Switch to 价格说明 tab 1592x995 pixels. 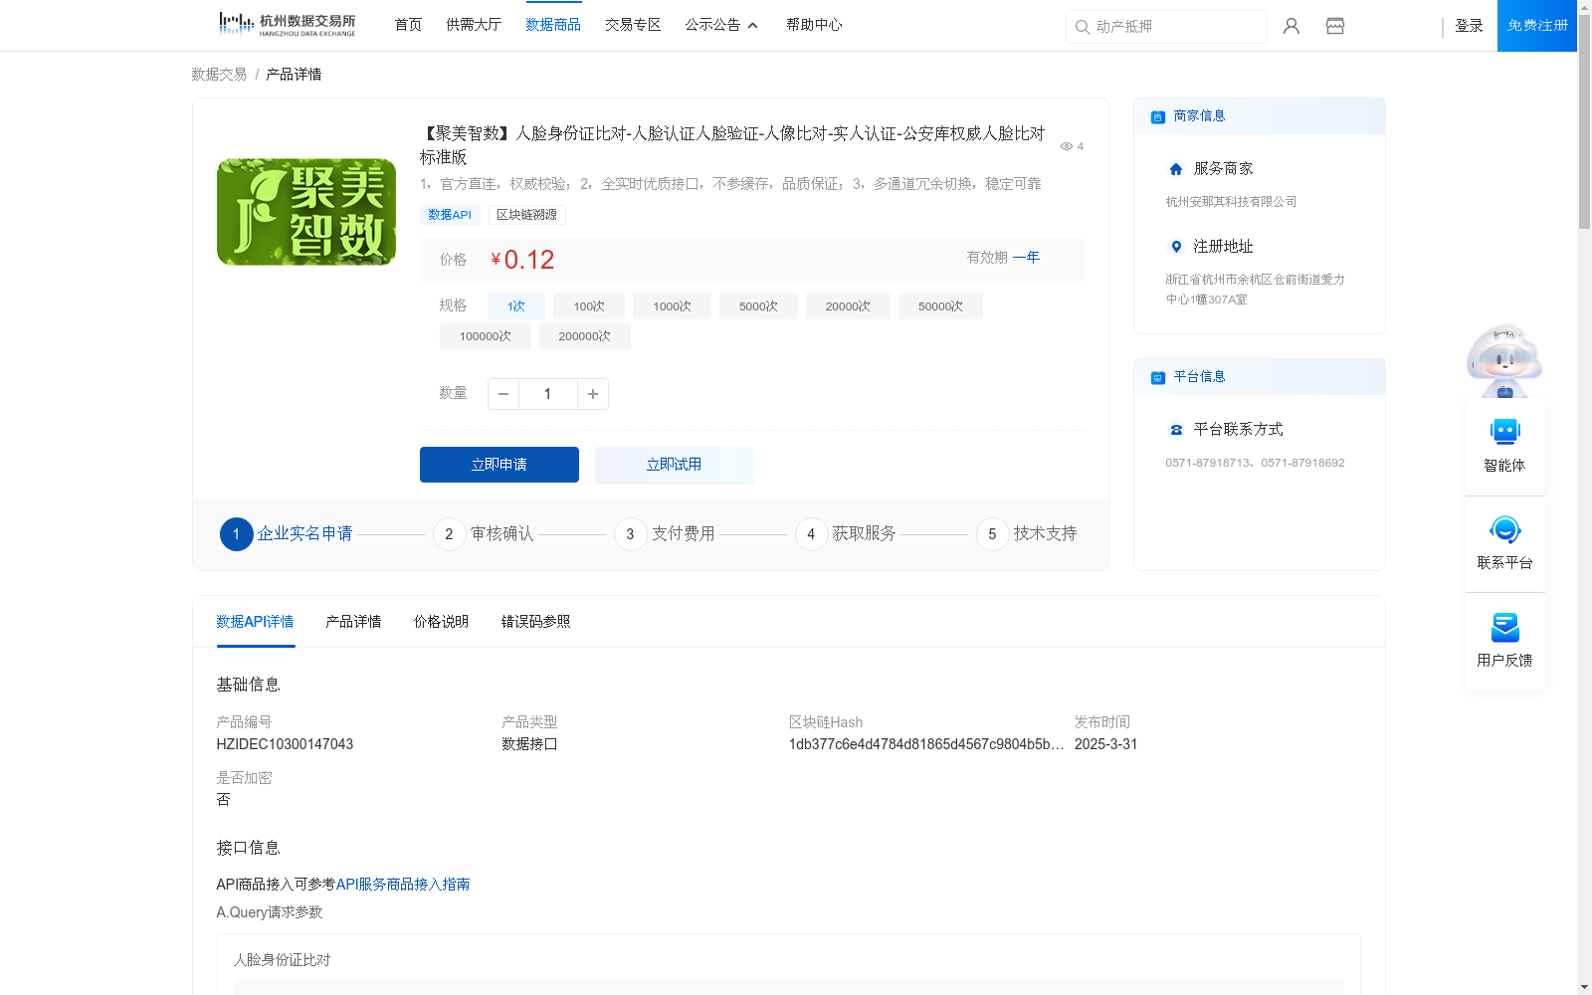point(441,622)
